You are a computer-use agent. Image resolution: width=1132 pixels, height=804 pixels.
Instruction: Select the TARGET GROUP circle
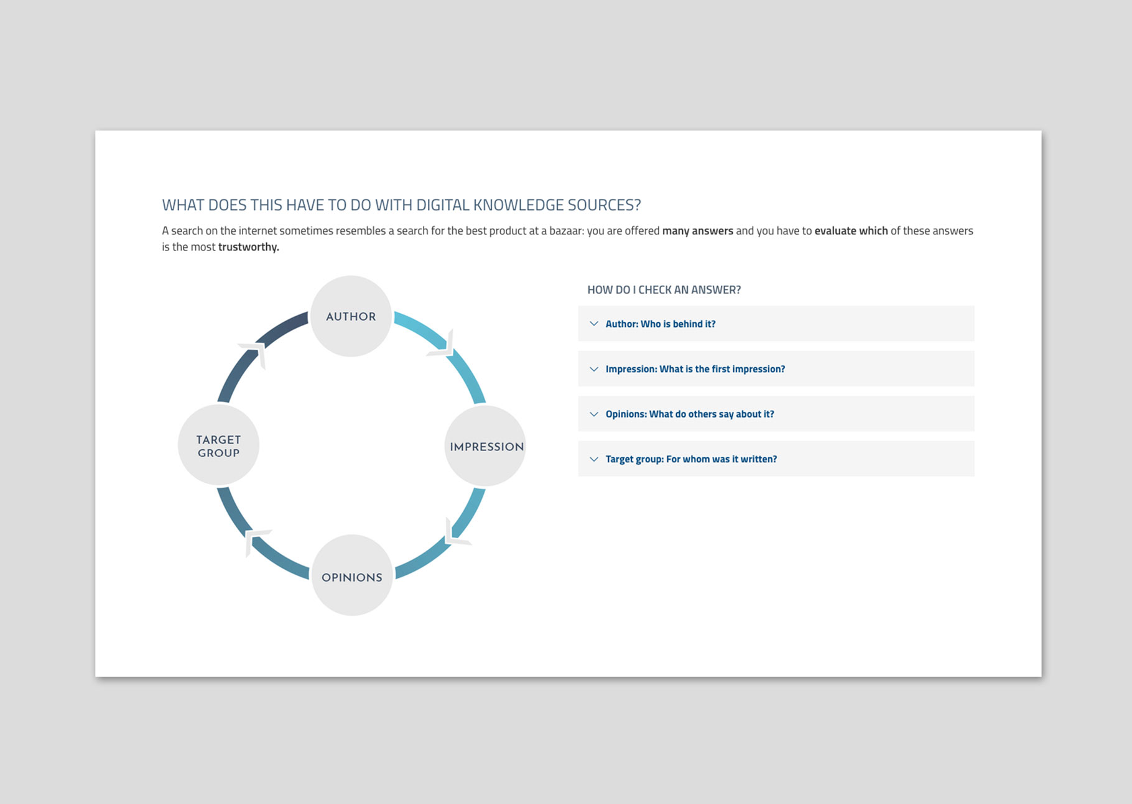click(218, 445)
